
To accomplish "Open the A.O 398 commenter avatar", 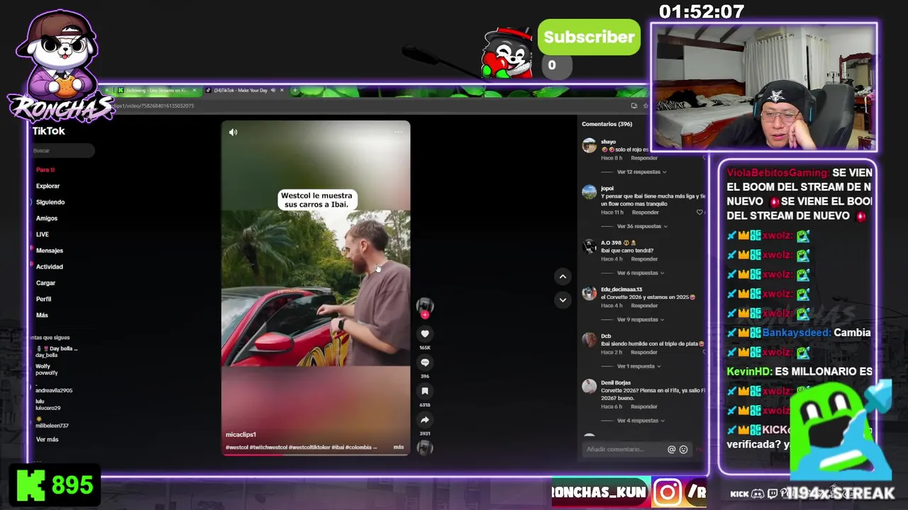I will click(589, 246).
